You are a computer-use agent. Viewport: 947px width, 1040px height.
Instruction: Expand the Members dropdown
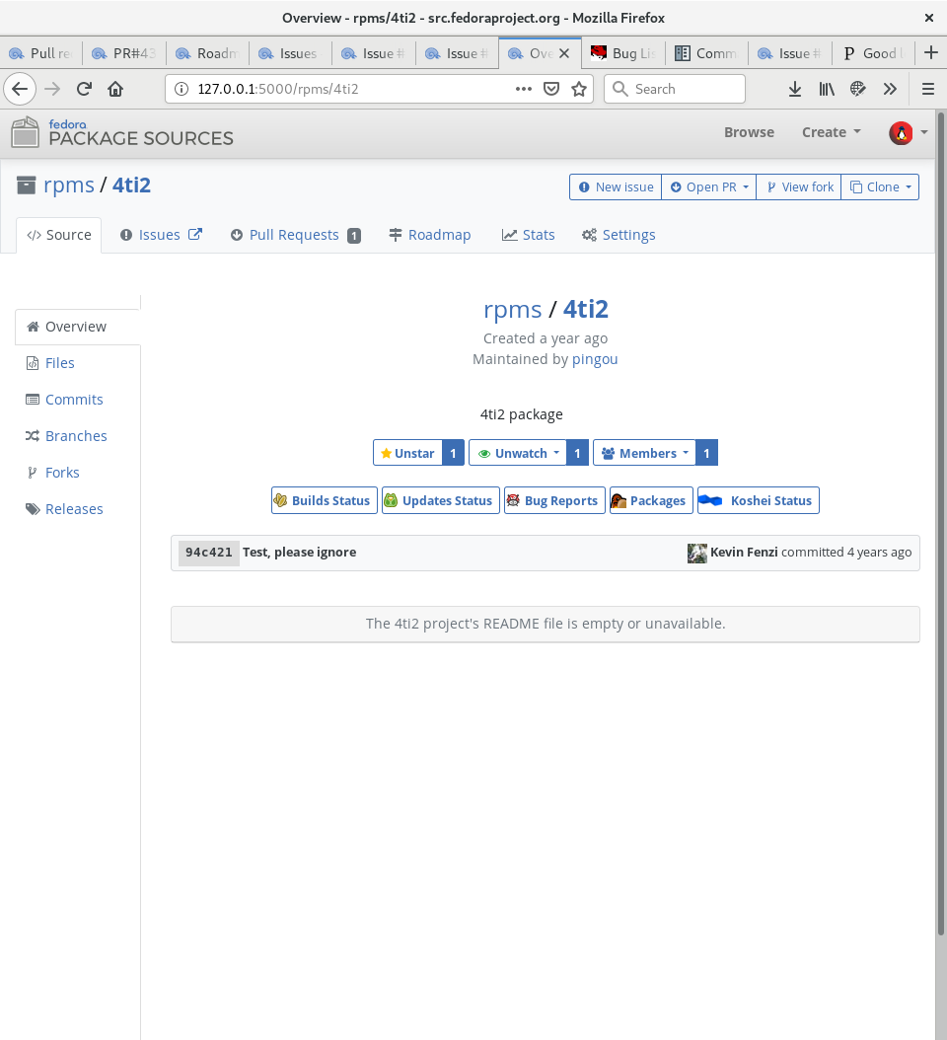644,453
